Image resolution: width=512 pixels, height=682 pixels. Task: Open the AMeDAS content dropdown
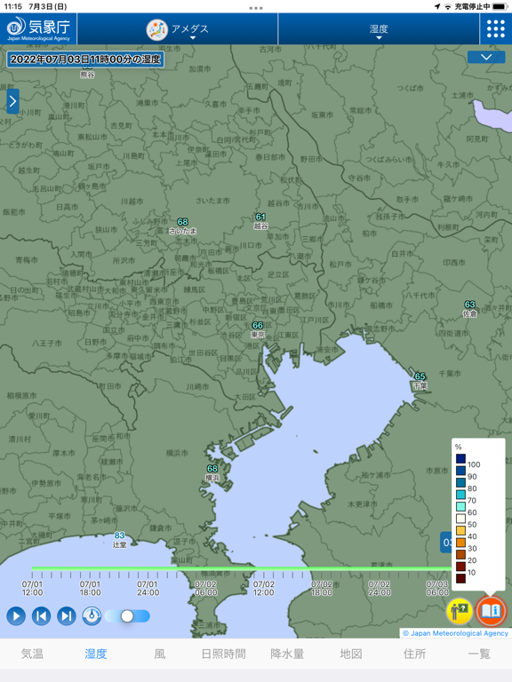click(178, 28)
